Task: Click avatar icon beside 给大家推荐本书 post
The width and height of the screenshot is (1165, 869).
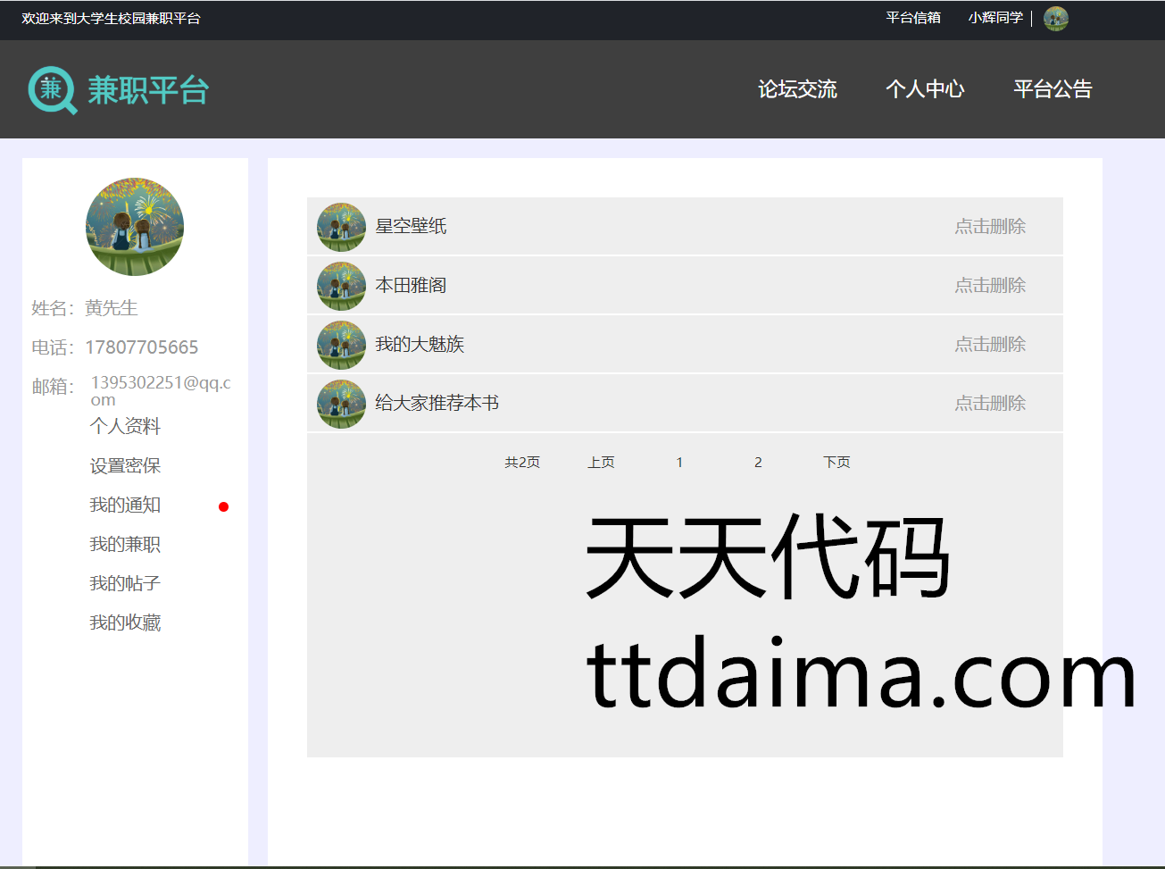Action: pos(341,404)
